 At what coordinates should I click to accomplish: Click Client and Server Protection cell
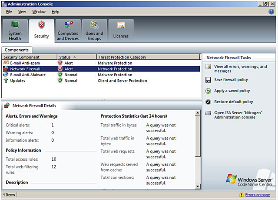point(122,81)
